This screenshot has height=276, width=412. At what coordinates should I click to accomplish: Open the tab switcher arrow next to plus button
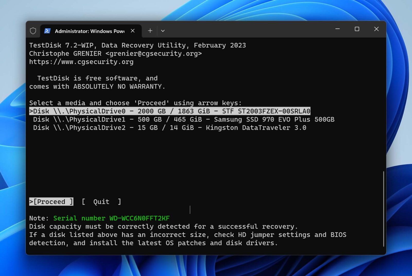163,31
